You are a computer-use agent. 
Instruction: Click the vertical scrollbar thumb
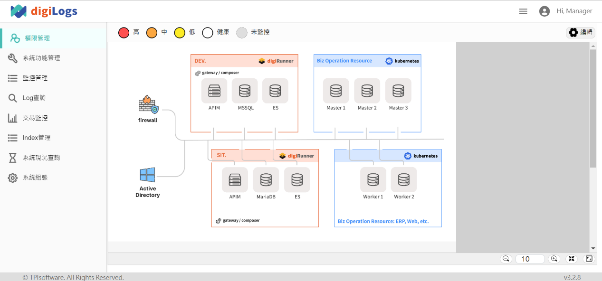coord(593,108)
